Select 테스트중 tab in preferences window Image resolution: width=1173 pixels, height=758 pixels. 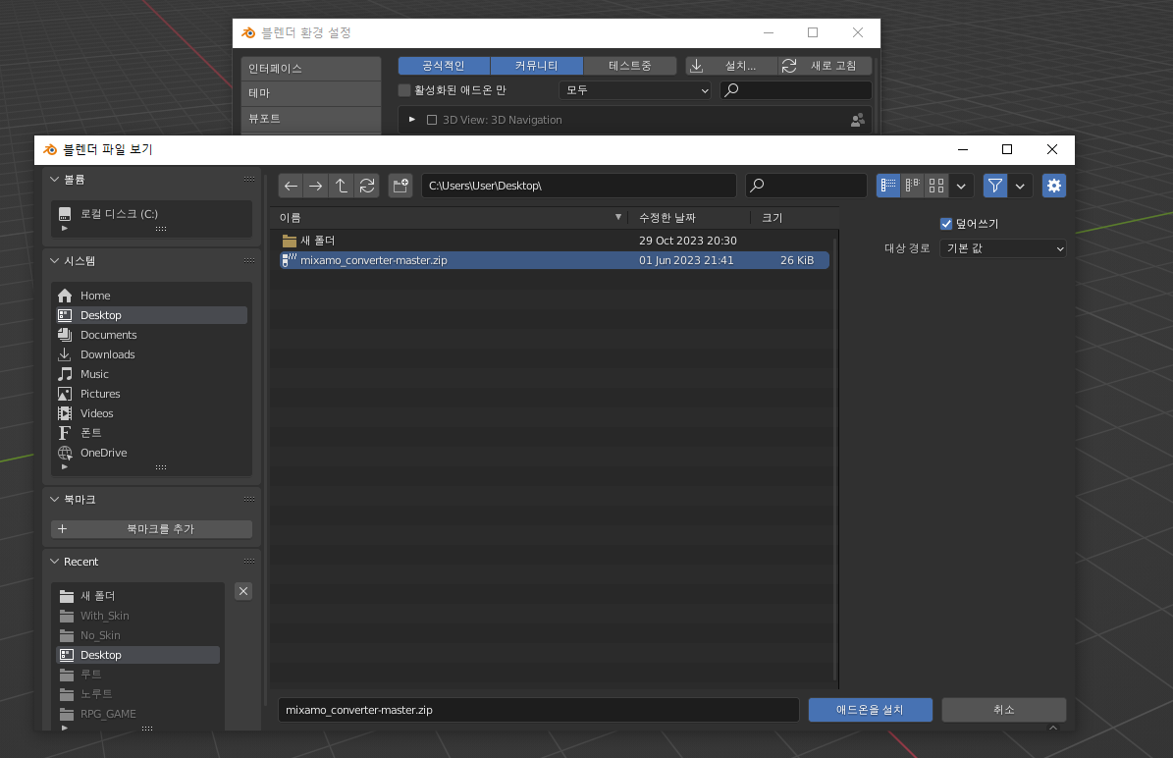[630, 66]
